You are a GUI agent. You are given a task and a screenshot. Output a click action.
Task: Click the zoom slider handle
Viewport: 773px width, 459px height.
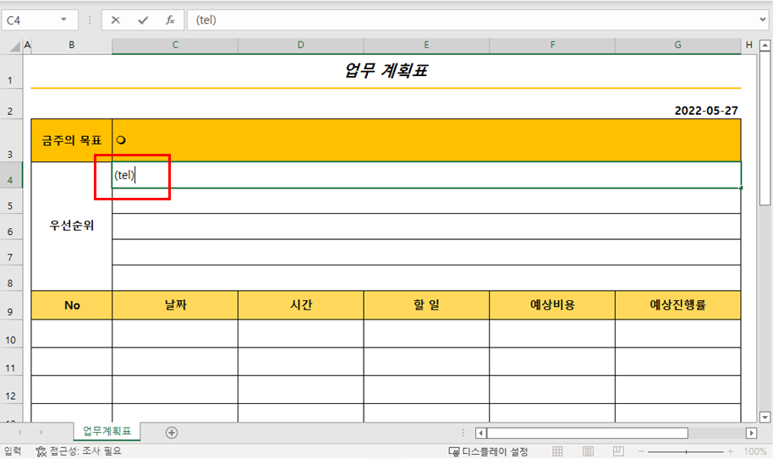686,451
